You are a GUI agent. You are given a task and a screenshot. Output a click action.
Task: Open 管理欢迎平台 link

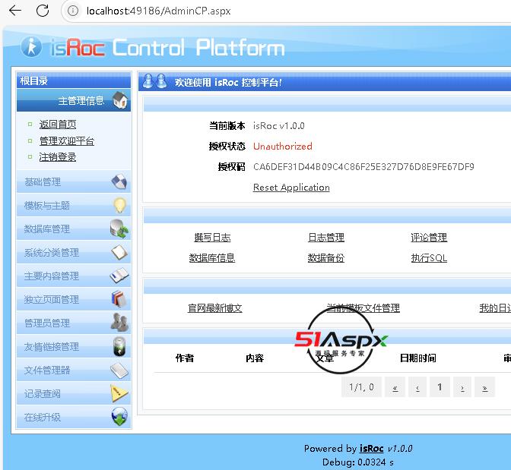click(x=67, y=141)
